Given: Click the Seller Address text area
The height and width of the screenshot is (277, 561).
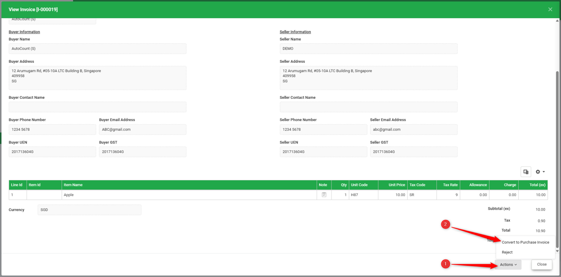Looking at the screenshot, I should click(x=369, y=78).
